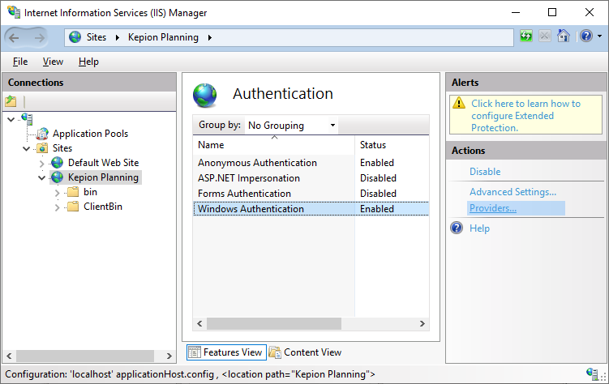Click the Create New Connection icon
The height and width of the screenshot is (384, 609).
click(x=11, y=101)
